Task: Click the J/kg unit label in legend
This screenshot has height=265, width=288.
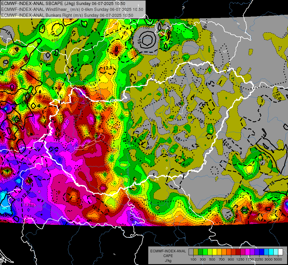Action: coord(168,261)
